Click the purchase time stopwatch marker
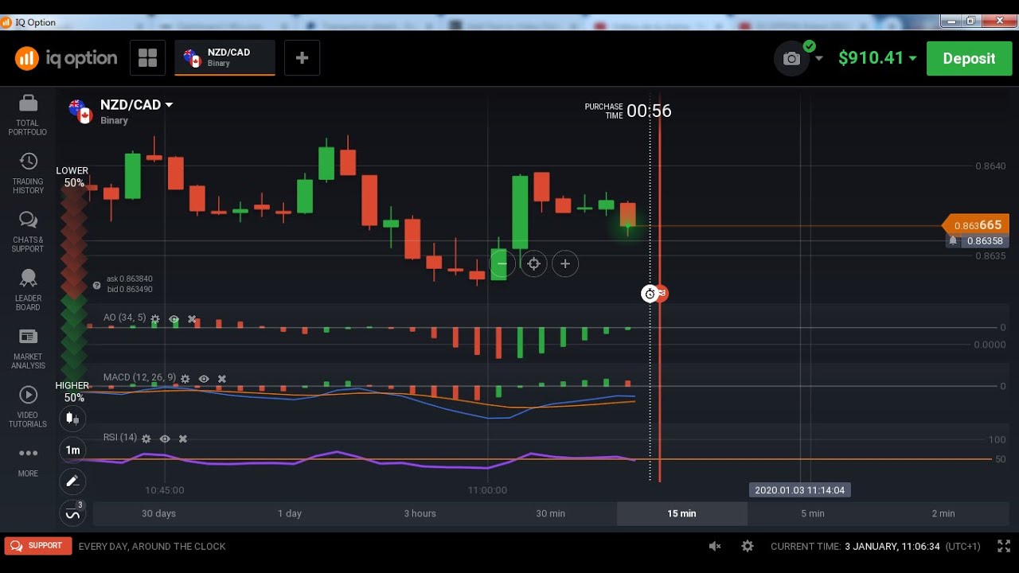1019x573 pixels. (650, 294)
